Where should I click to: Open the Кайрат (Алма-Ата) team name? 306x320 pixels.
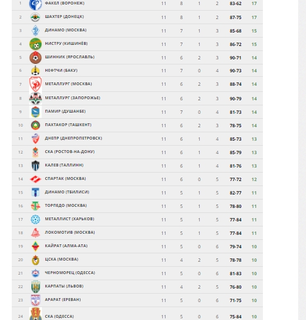coord(66,246)
